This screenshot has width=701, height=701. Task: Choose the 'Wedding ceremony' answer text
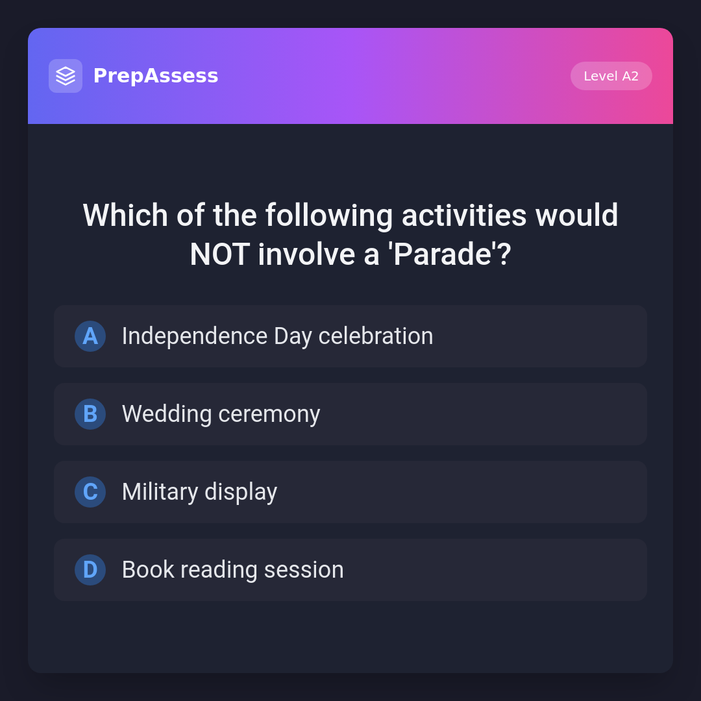[x=221, y=414]
